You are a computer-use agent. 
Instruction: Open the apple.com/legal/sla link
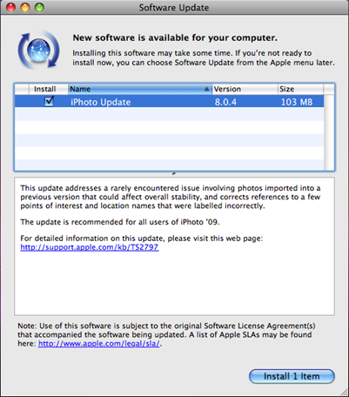(x=99, y=344)
